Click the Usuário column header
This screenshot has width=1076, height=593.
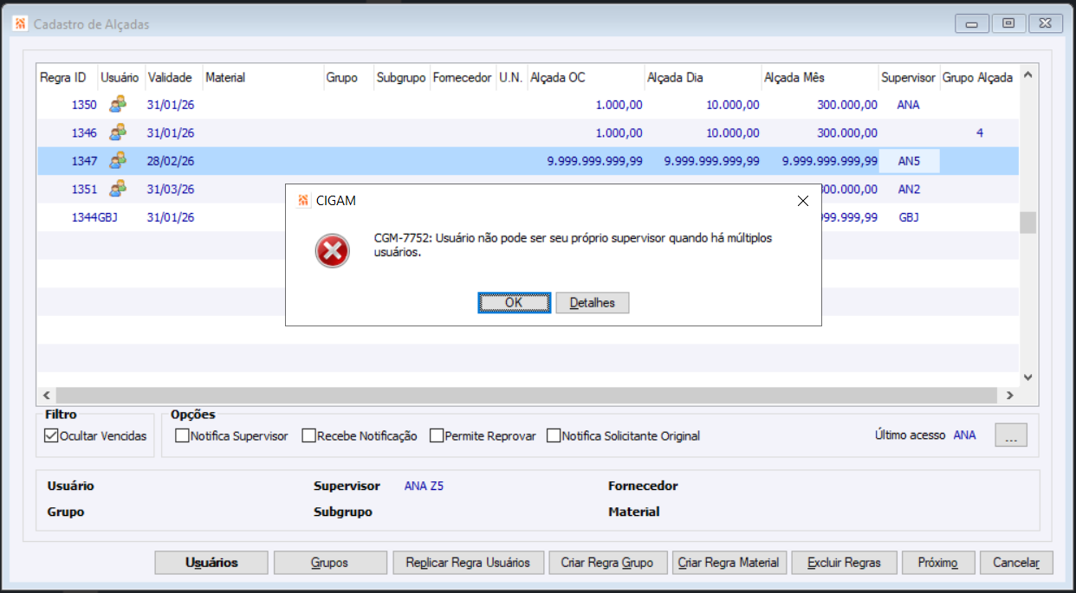[x=120, y=77]
